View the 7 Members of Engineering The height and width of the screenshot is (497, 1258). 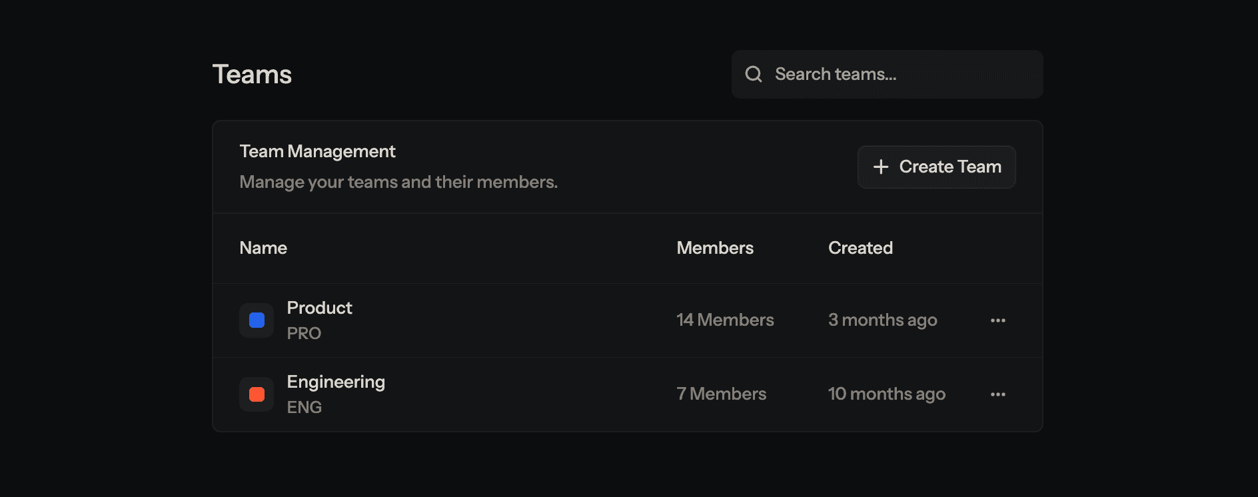(721, 394)
